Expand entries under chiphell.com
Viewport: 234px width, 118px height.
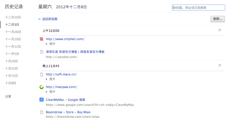[x=50, y=44]
